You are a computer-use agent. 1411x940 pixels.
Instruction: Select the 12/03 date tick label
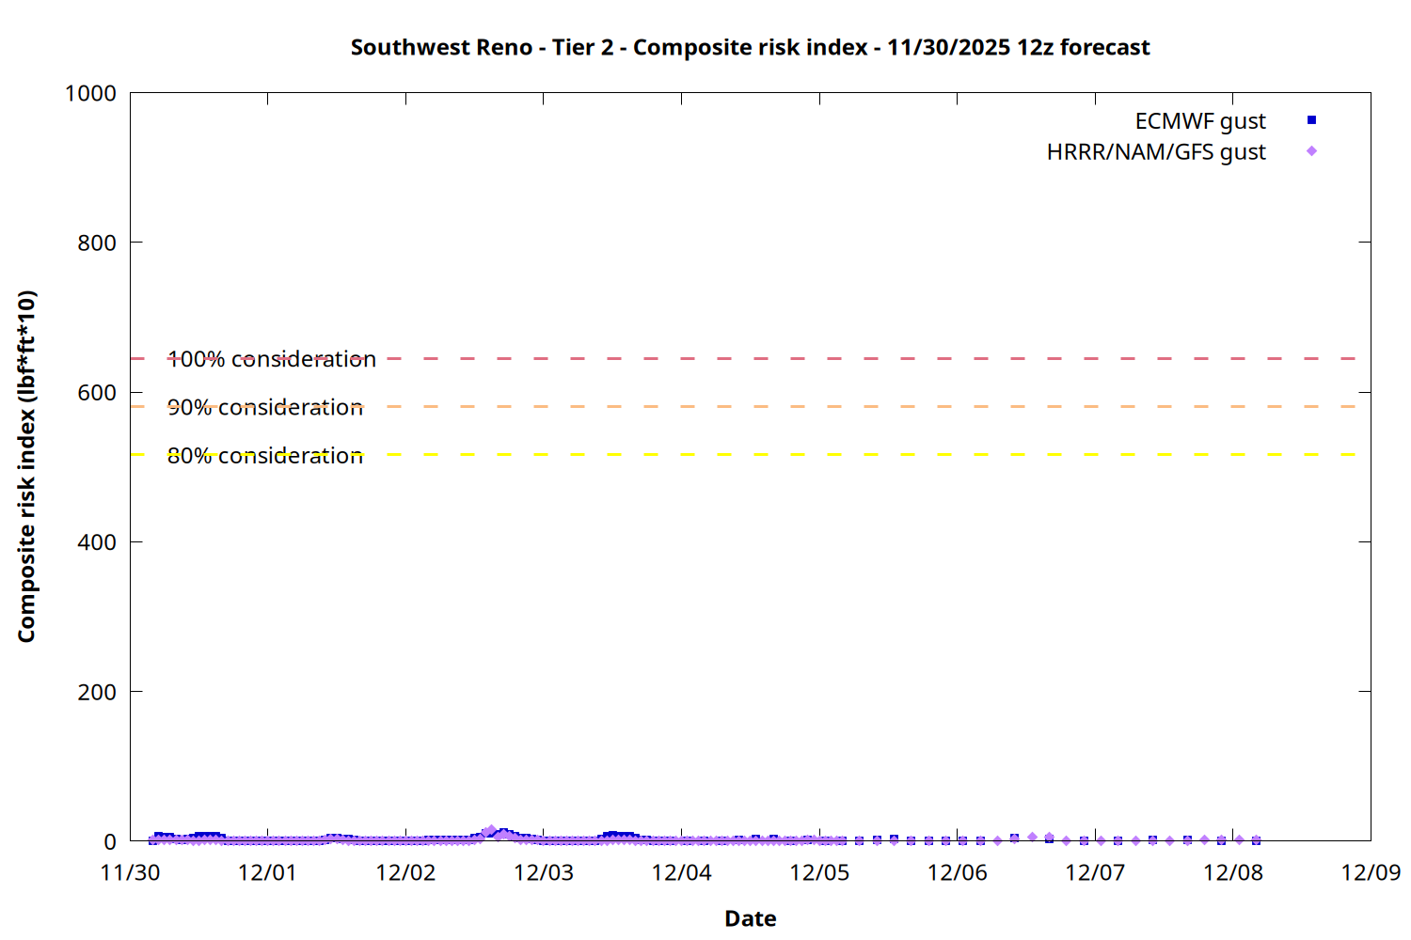click(x=543, y=872)
